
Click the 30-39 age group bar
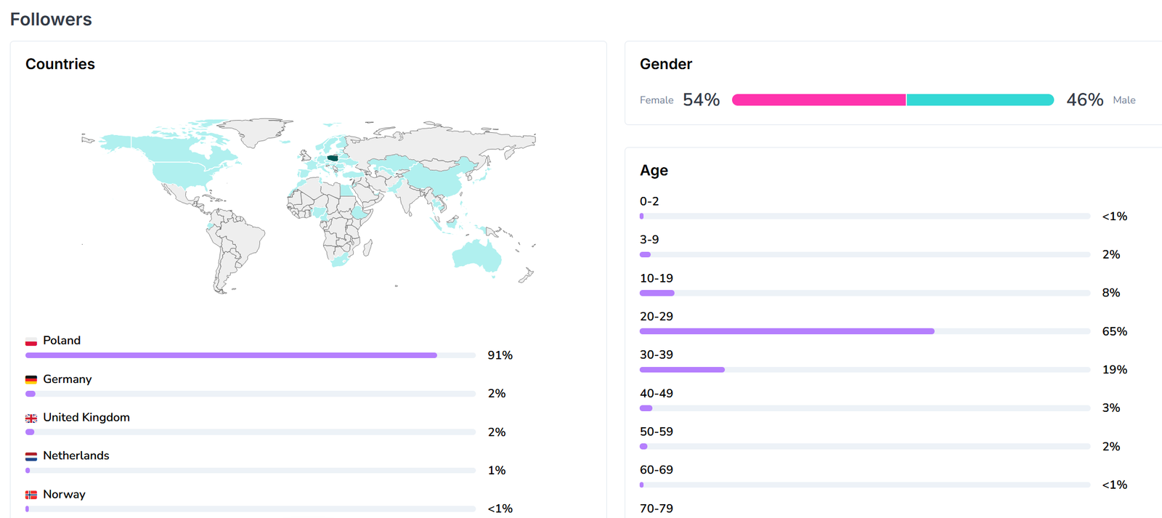(682, 370)
